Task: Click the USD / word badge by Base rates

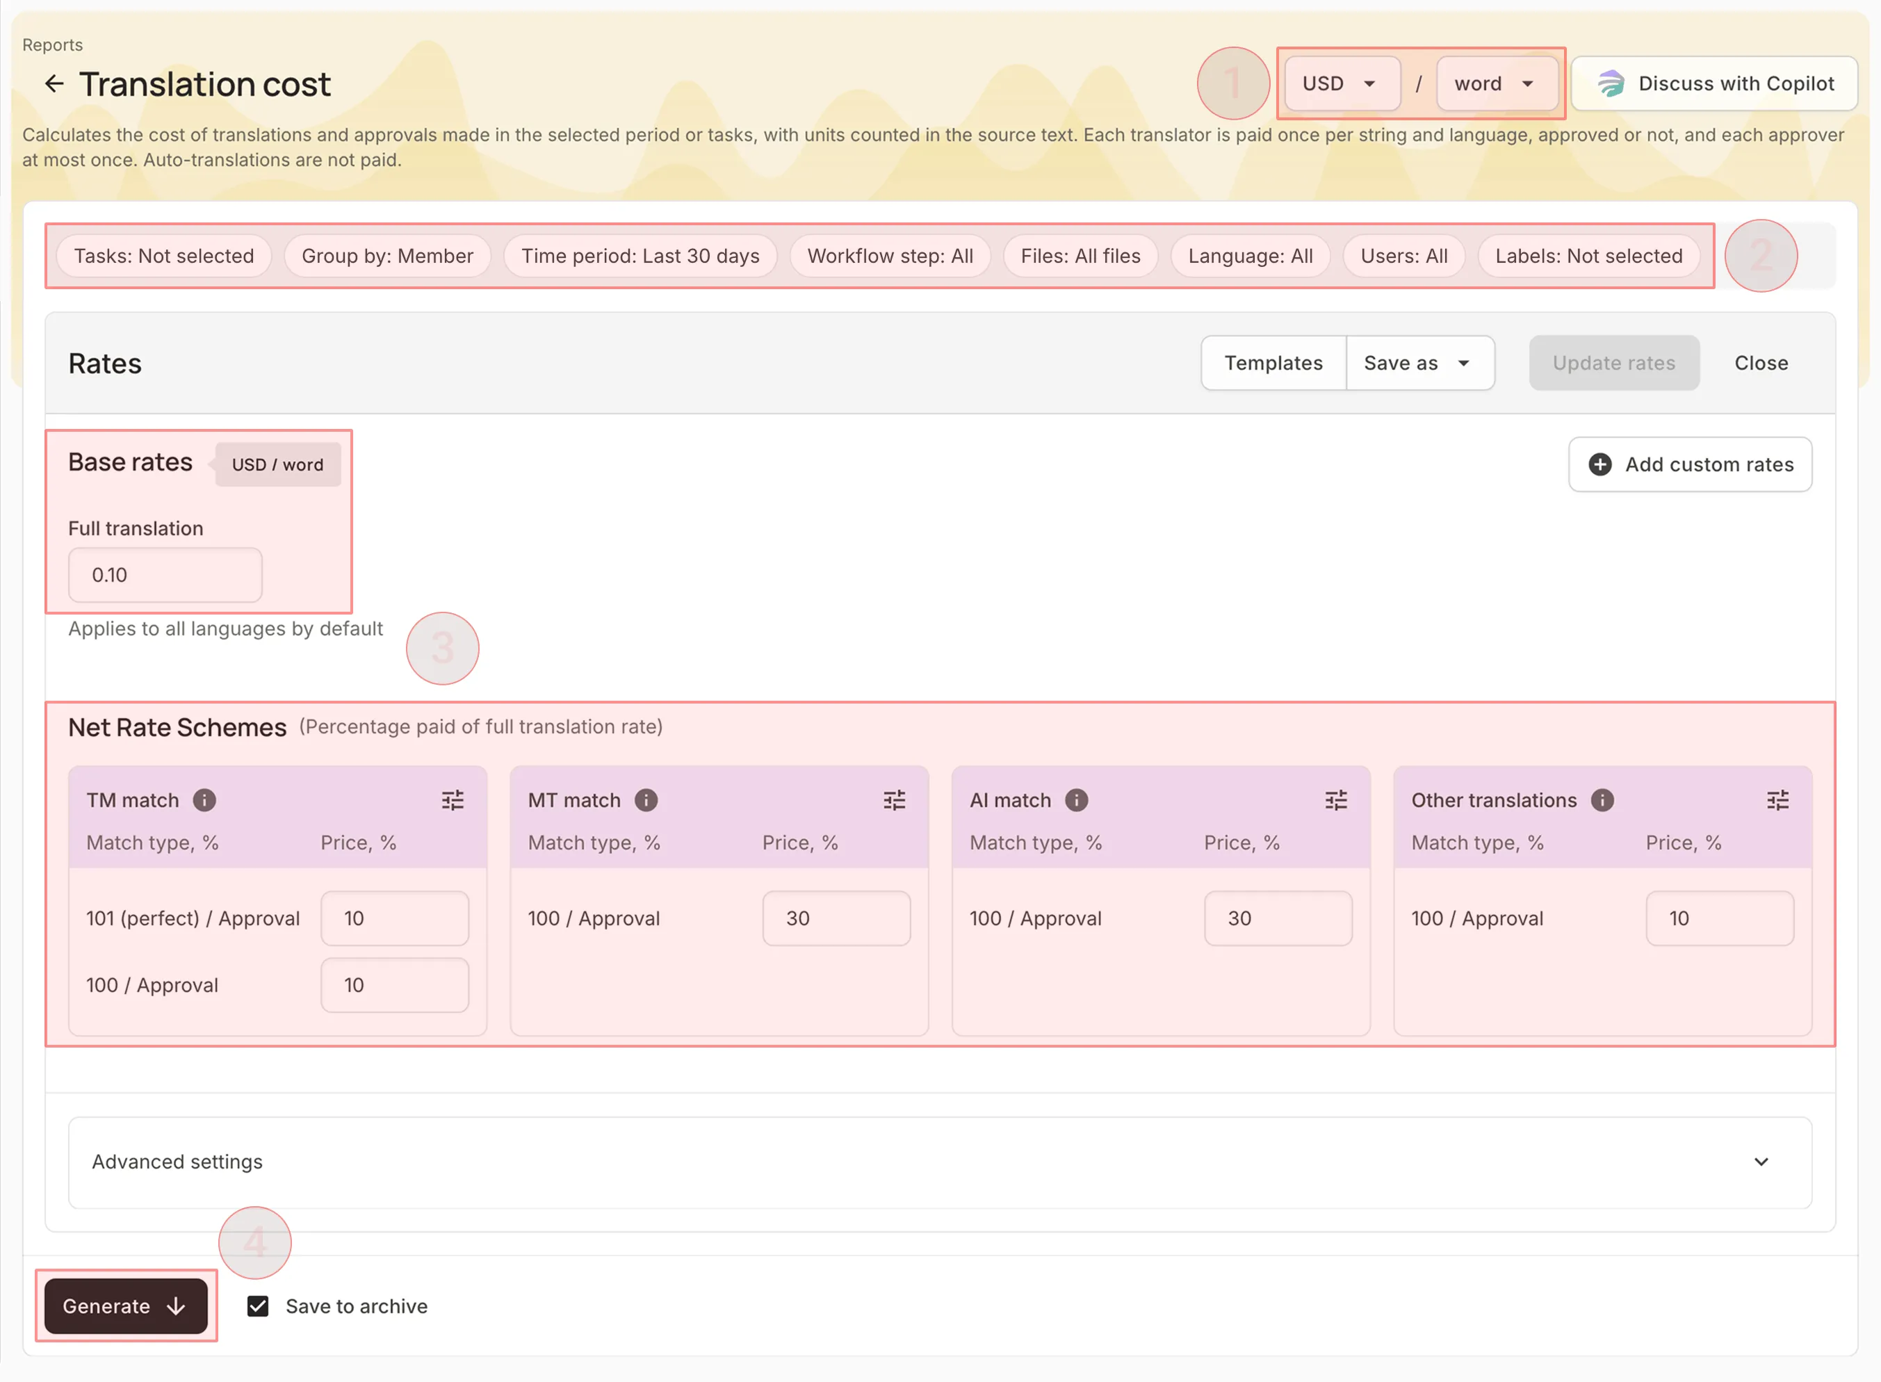Action: click(x=277, y=464)
